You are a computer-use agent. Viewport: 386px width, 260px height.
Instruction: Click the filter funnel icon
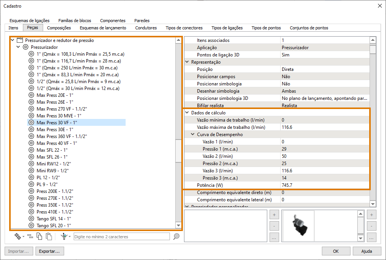coord(64,236)
